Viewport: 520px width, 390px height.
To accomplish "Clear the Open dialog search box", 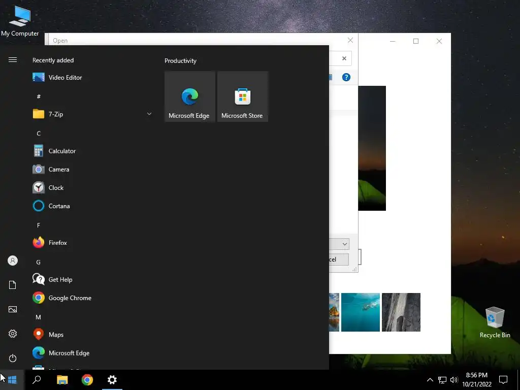I will 344,58.
